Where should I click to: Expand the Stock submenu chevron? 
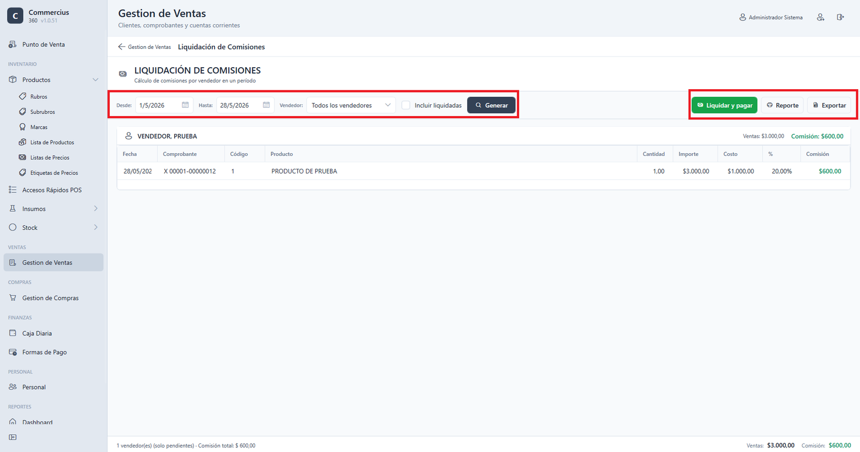coord(96,227)
